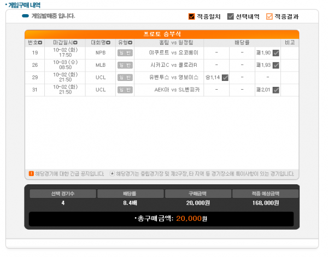Expand the 대회명 column filter arrow
The image size is (328, 257).
coord(108,43)
